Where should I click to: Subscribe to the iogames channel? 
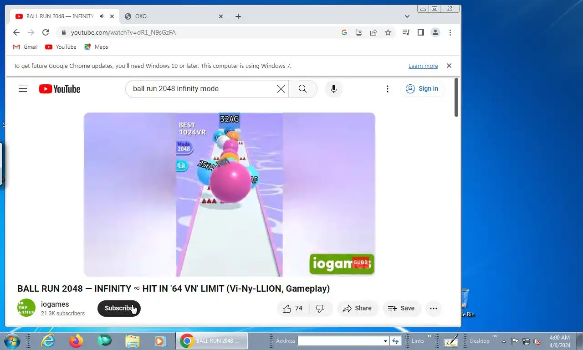pos(119,309)
